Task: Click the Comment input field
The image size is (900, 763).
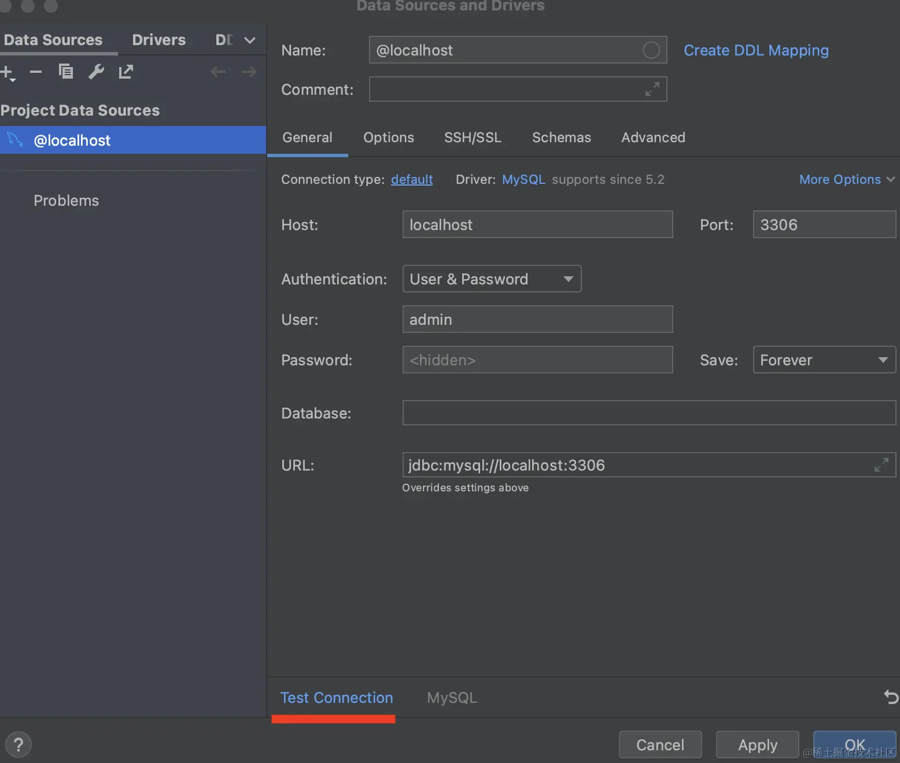Action: click(x=518, y=89)
